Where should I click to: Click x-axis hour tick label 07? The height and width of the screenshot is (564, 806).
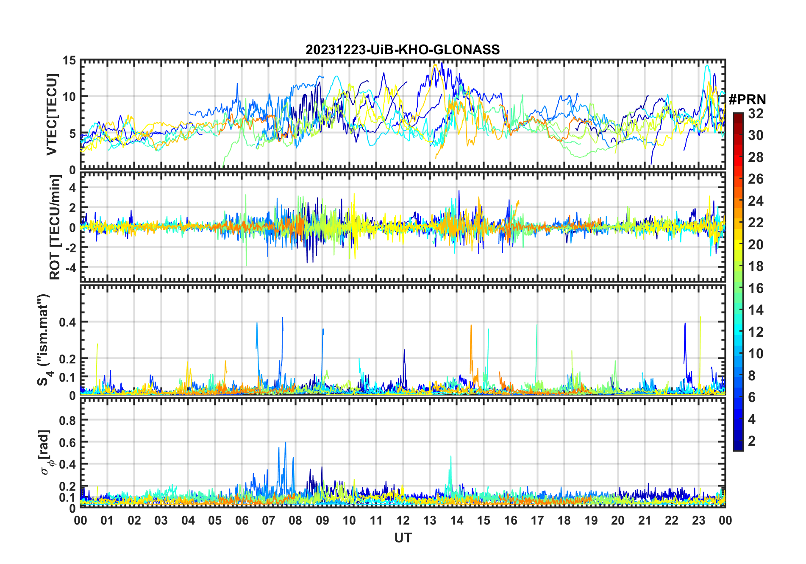269,520
